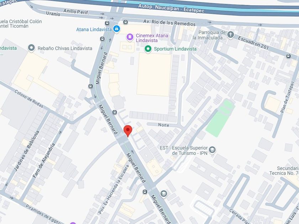Click the red location pin marker
This screenshot has width=299, height=224.
(x=128, y=131)
